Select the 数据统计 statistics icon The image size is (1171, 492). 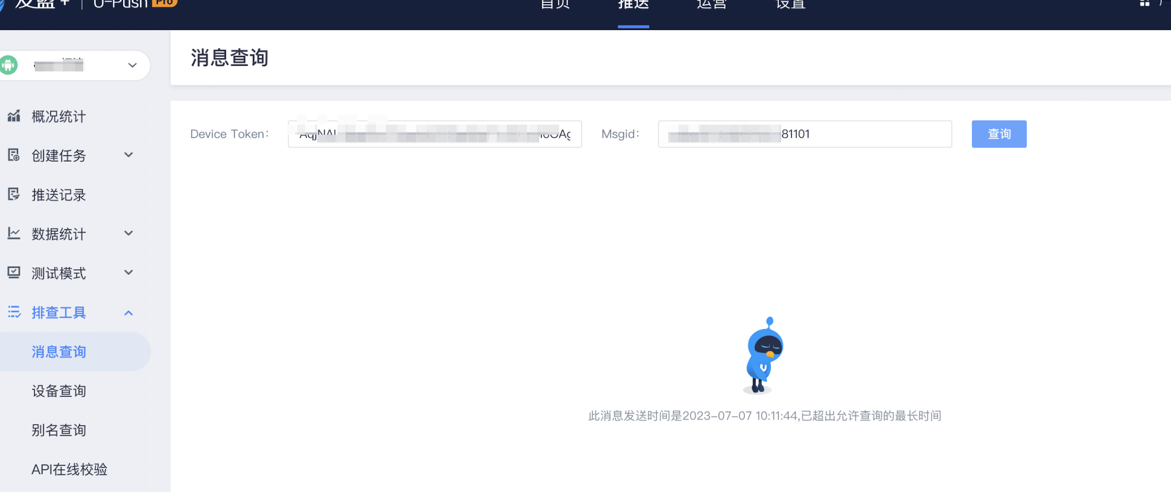[14, 233]
